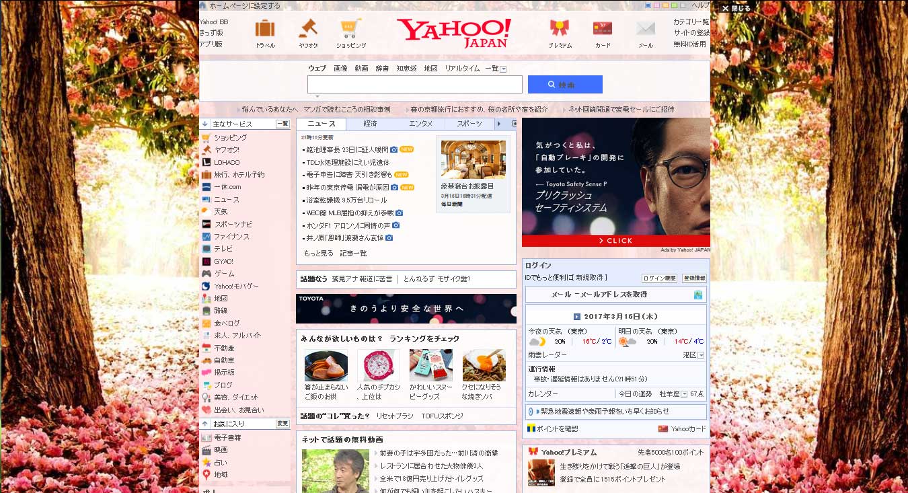Click the T-point icon beside ポイントを確認
This screenshot has height=493, width=908.
531,428
